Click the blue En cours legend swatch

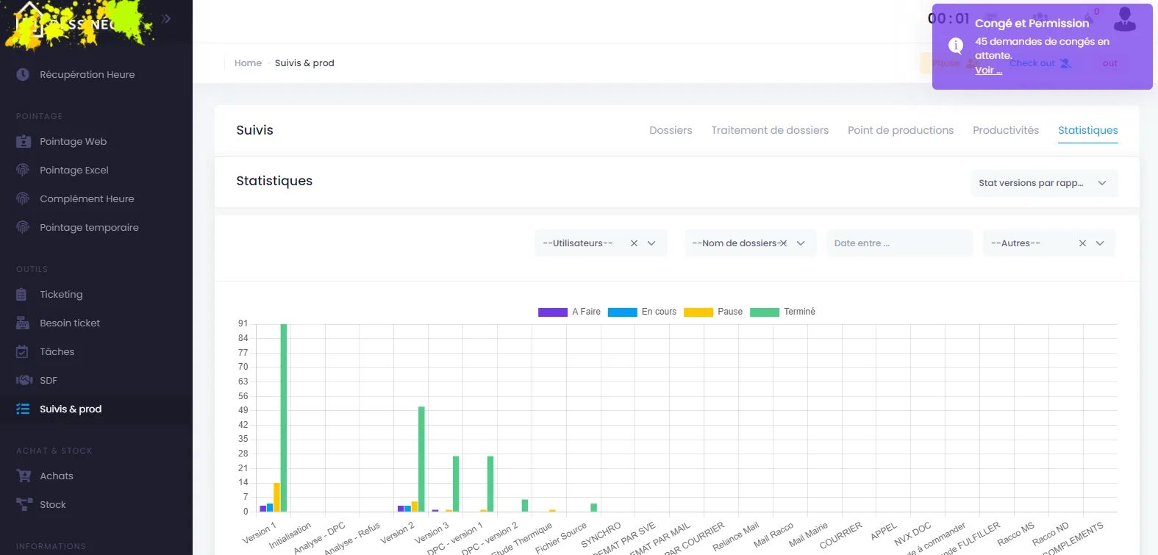(x=622, y=312)
